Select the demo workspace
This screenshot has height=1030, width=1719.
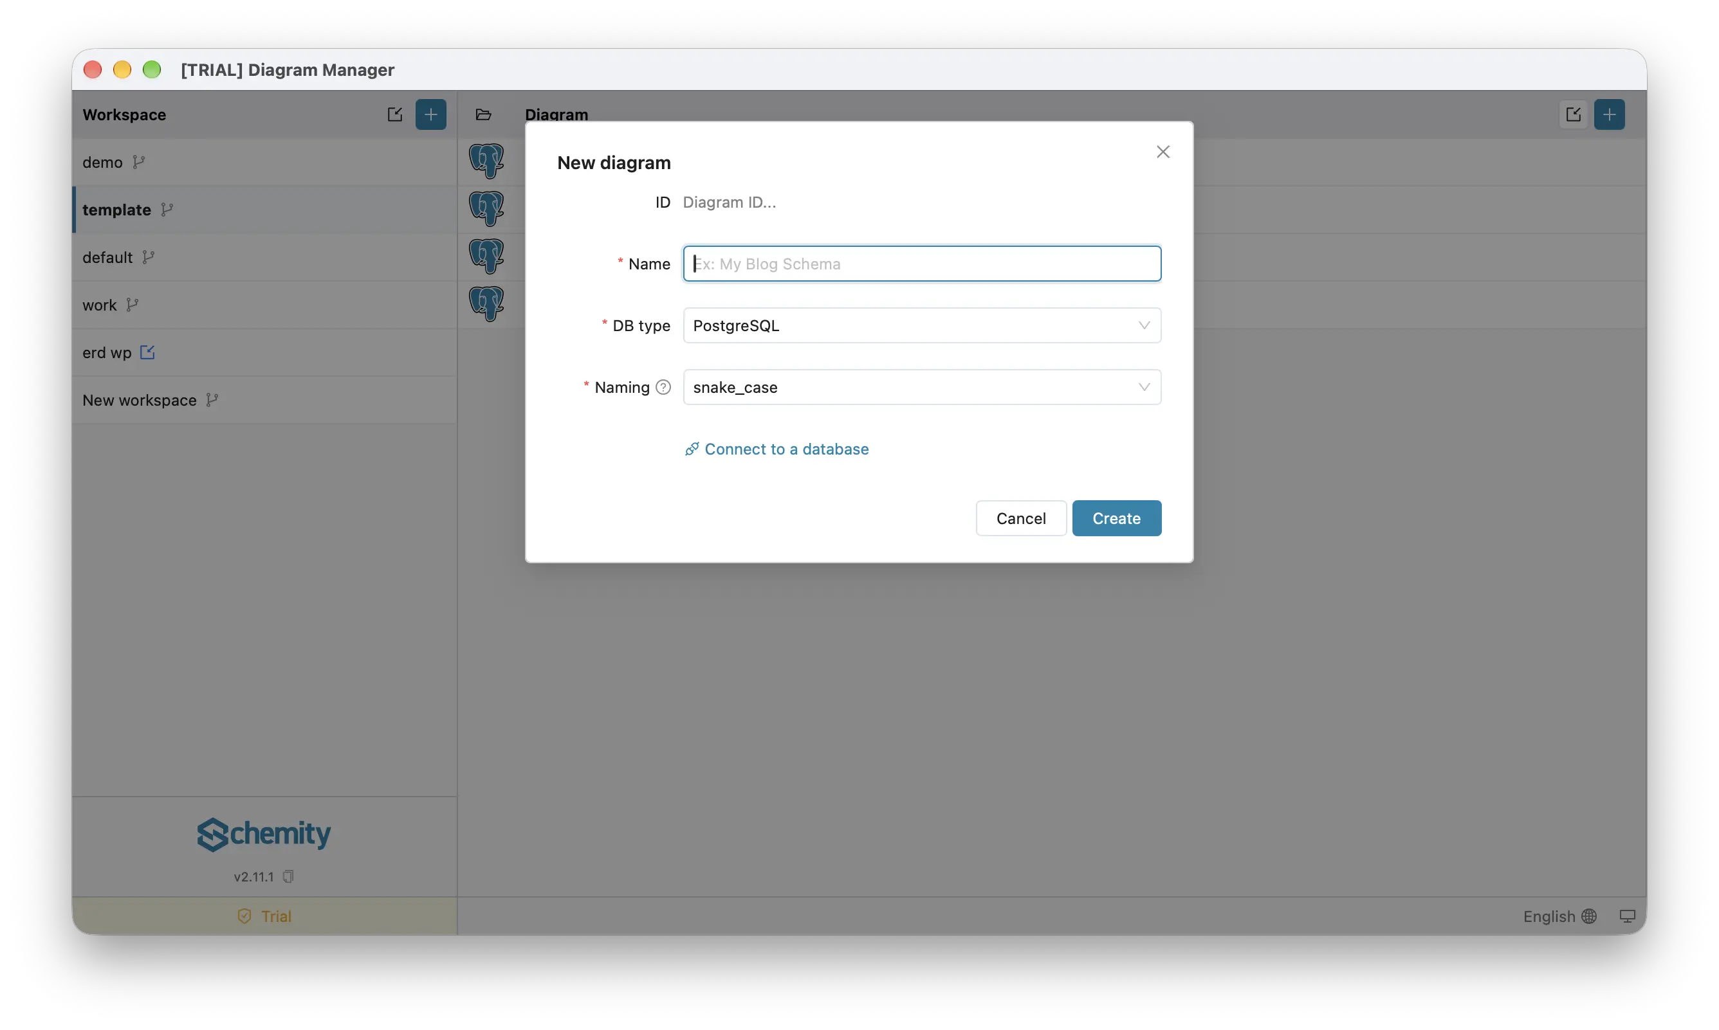point(264,162)
